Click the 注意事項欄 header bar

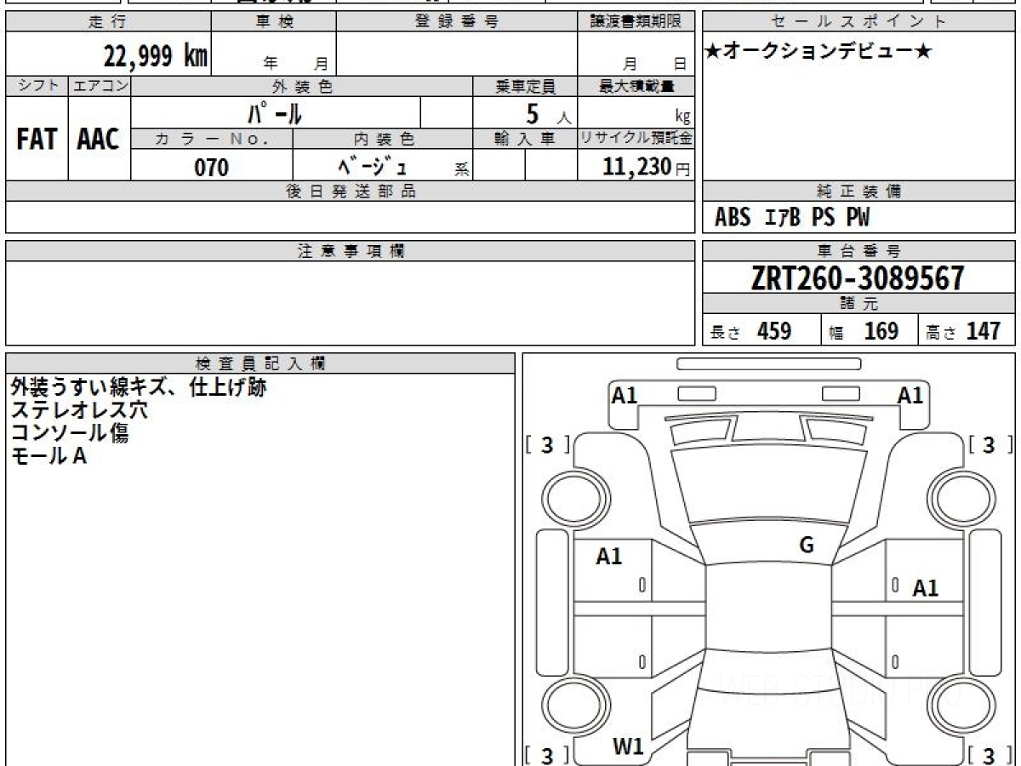tap(350, 251)
